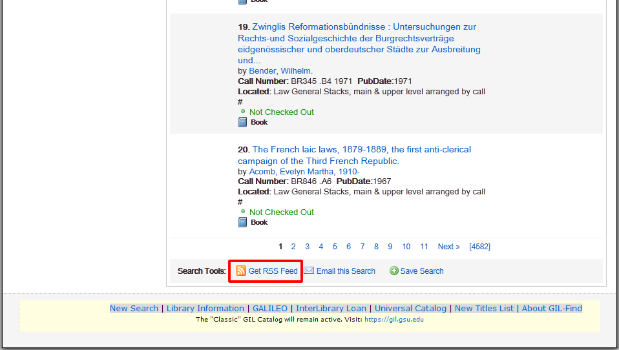
Task: Click Save Search link
Action: (x=422, y=271)
